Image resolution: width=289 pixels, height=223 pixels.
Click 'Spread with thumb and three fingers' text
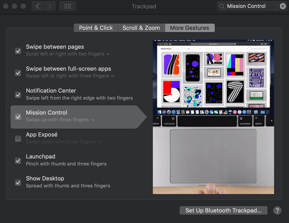tap(68, 186)
